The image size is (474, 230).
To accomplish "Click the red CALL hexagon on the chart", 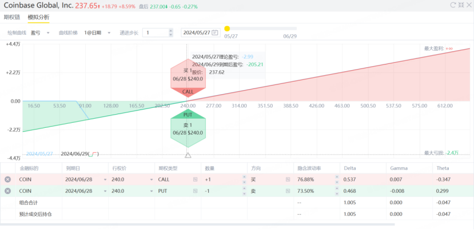I will click(x=188, y=78).
